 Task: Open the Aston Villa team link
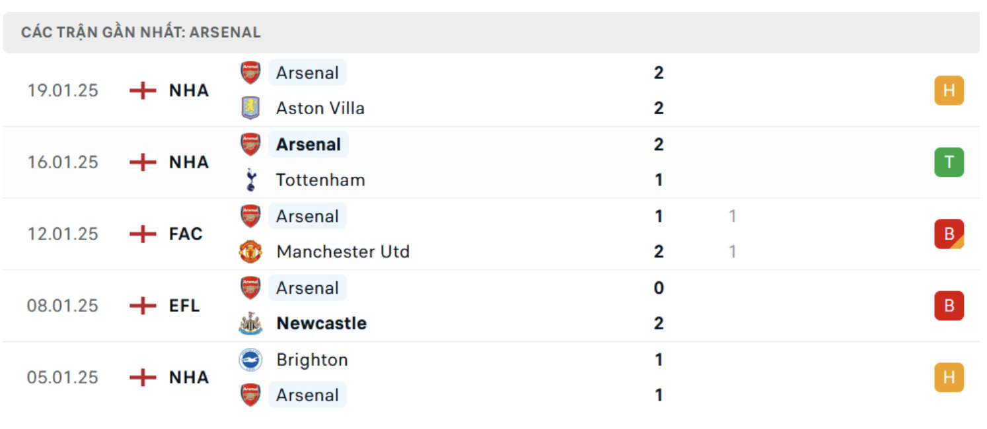(320, 108)
